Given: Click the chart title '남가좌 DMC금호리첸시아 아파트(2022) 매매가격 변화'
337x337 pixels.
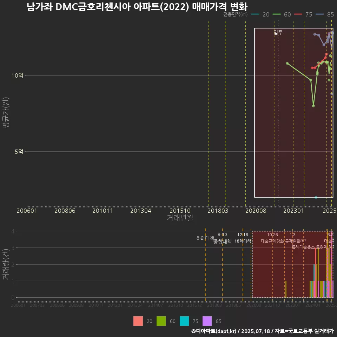Looking at the screenshot, I should (137, 7).
